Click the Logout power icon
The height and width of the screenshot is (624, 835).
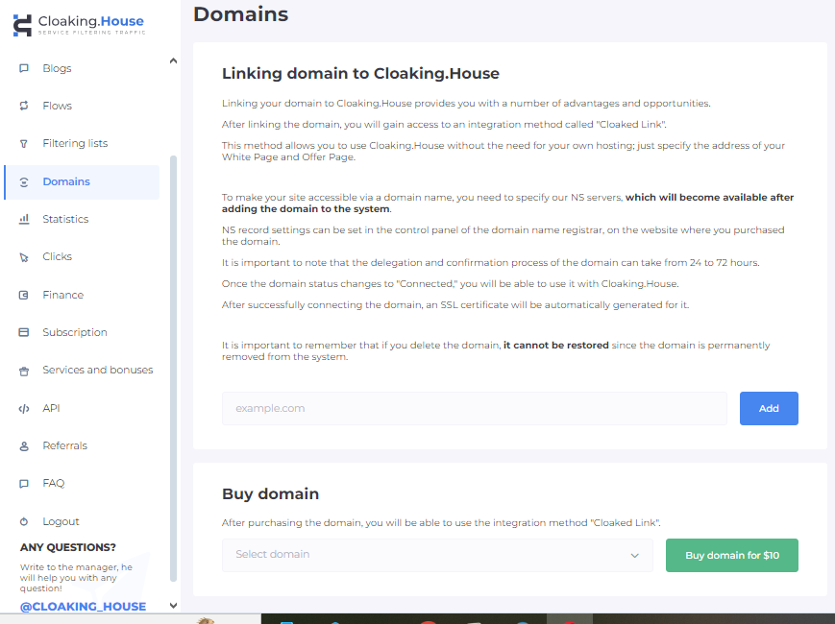pyautogui.click(x=23, y=520)
